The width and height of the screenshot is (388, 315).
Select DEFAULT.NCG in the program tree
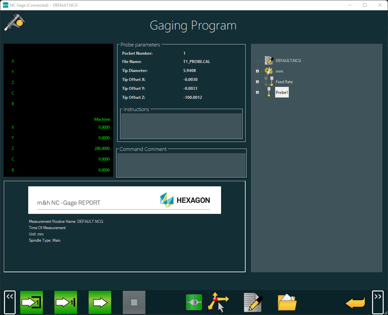click(288, 61)
